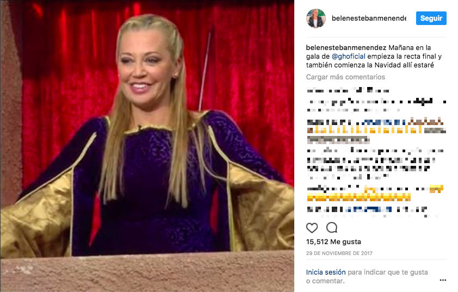Screen dimensions: 458x292
Task: Load more comments via Cargar más comentarios
Action: [345, 77]
